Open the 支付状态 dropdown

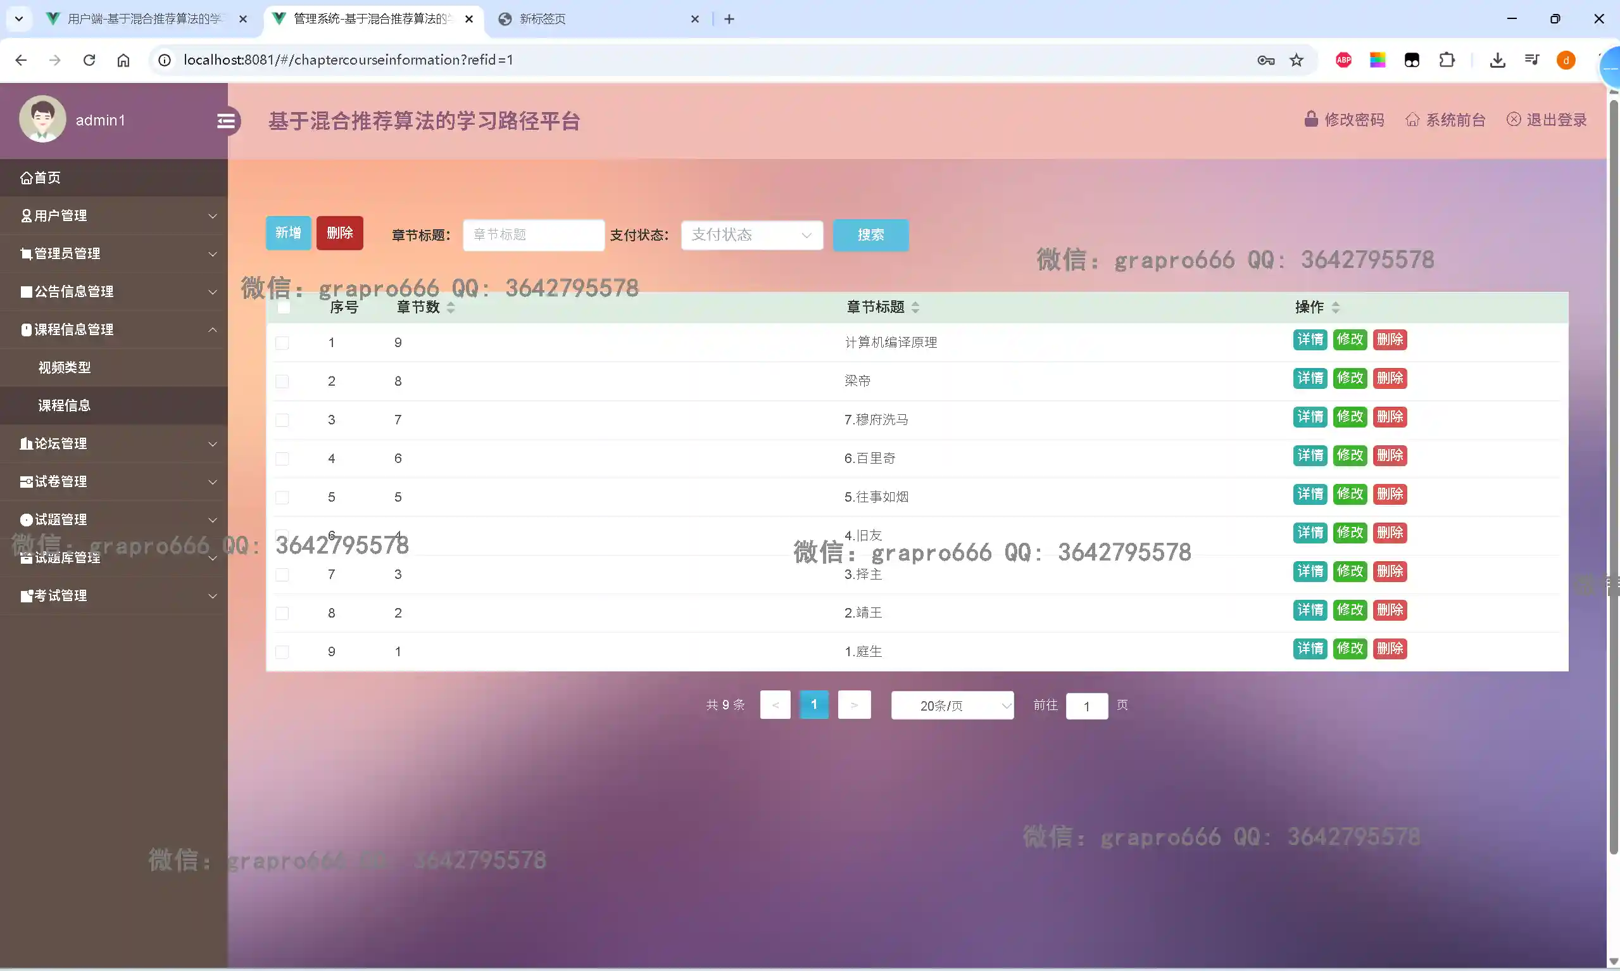tap(751, 235)
